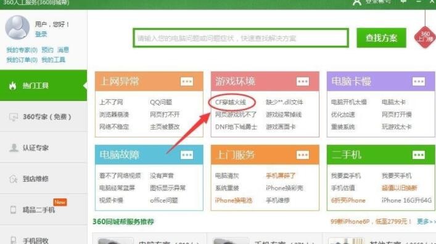
Task: Select 重装系统 item
Action: [x=343, y=127]
